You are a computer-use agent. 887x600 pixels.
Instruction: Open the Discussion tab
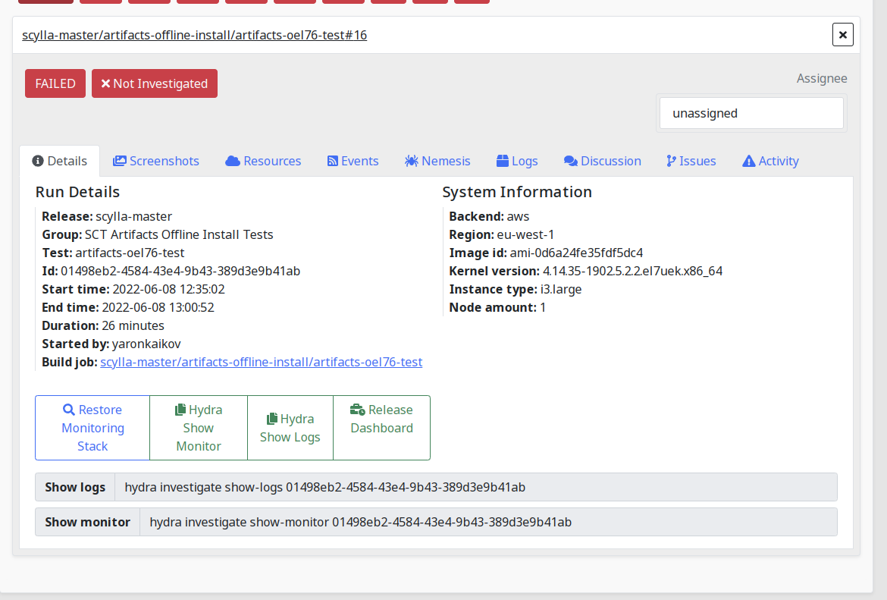(602, 161)
